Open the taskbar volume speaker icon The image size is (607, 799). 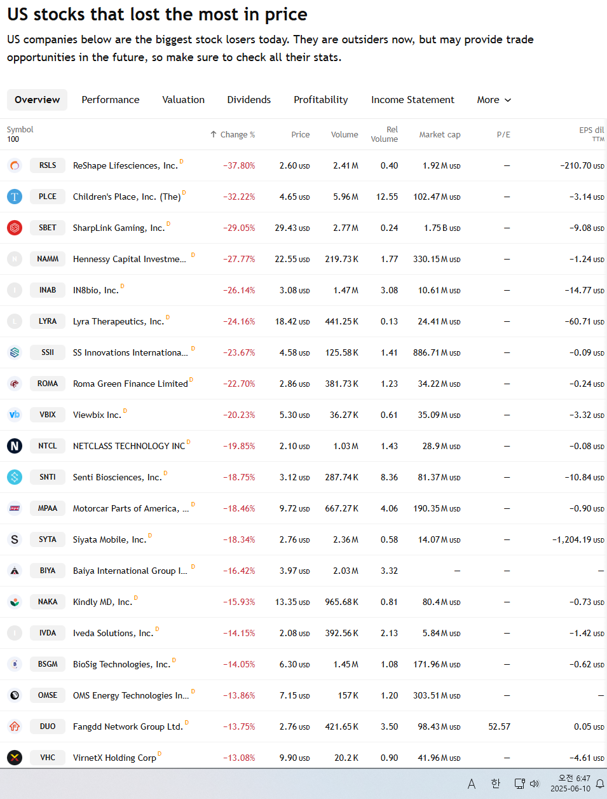tap(535, 784)
